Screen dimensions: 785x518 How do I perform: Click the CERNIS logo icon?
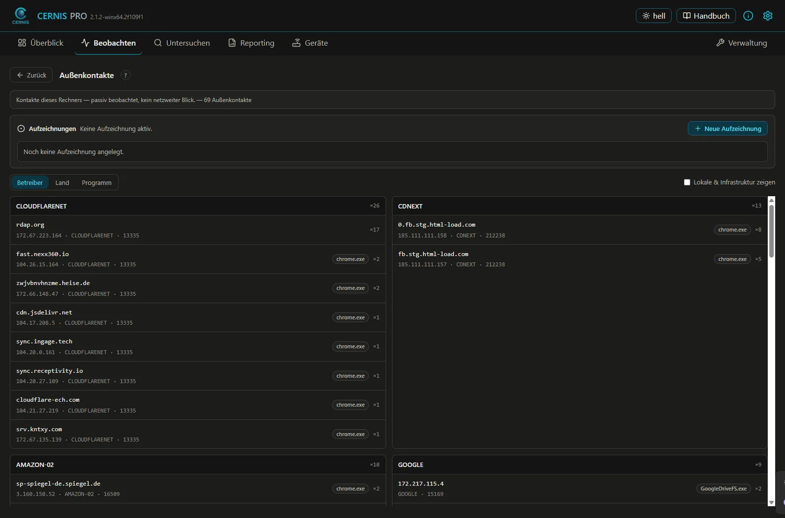click(x=21, y=16)
